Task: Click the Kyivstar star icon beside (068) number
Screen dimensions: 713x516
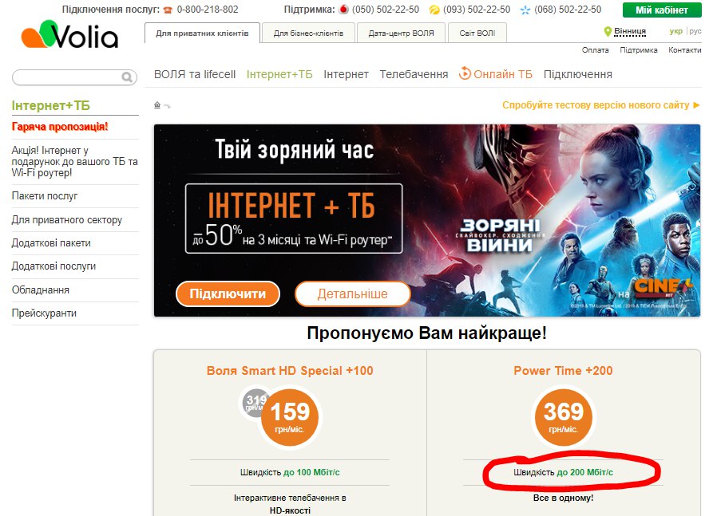Action: 525,10
